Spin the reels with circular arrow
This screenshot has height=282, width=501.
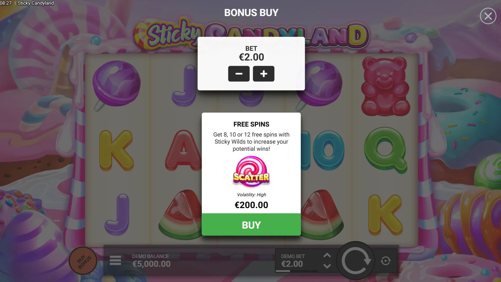pos(356,261)
